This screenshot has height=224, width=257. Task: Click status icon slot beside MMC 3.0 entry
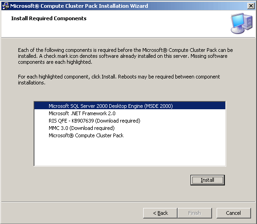pyautogui.click(x=41, y=128)
